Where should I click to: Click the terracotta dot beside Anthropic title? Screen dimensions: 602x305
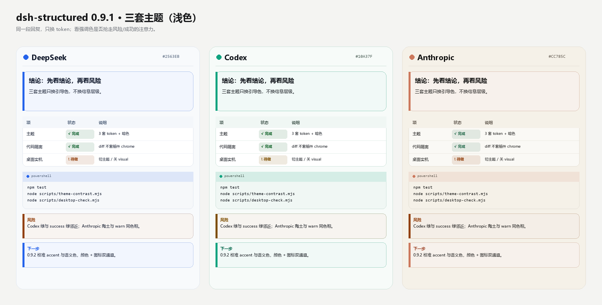(x=412, y=57)
